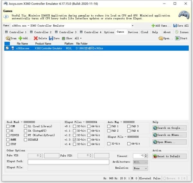Enable WT (WinVerifyTrust) checkbox
Screen dimensions: 193x183
pyautogui.click(x=25, y=135)
